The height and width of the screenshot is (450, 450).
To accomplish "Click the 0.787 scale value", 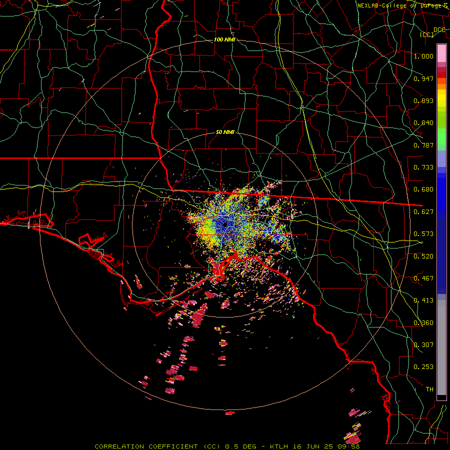I will (423, 145).
